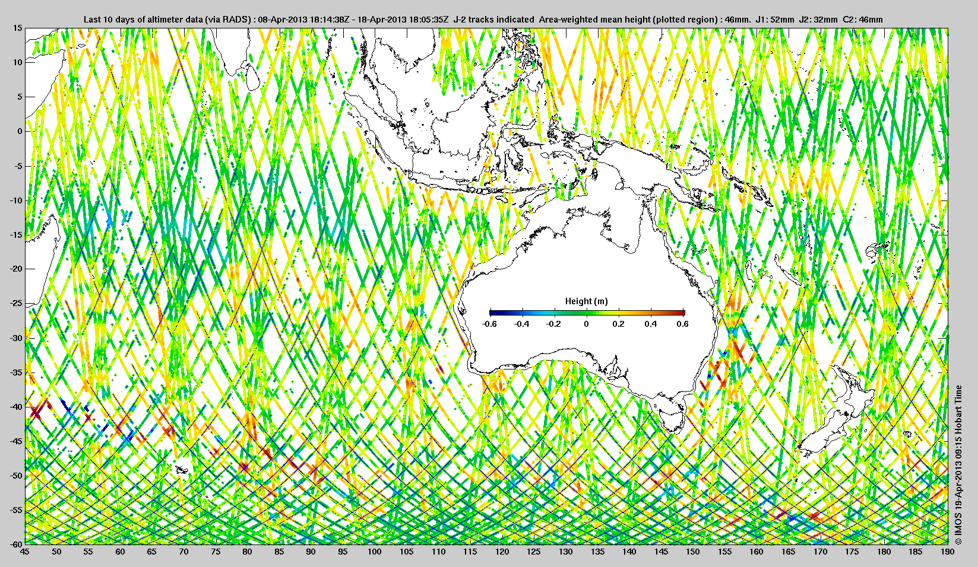The image size is (978, 567).
Task: Click latitude axis label '10'
Action: click(x=18, y=62)
